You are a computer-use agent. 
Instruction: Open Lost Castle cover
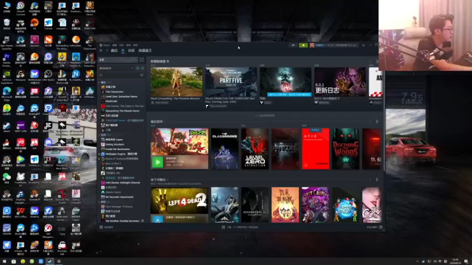[x=316, y=205]
